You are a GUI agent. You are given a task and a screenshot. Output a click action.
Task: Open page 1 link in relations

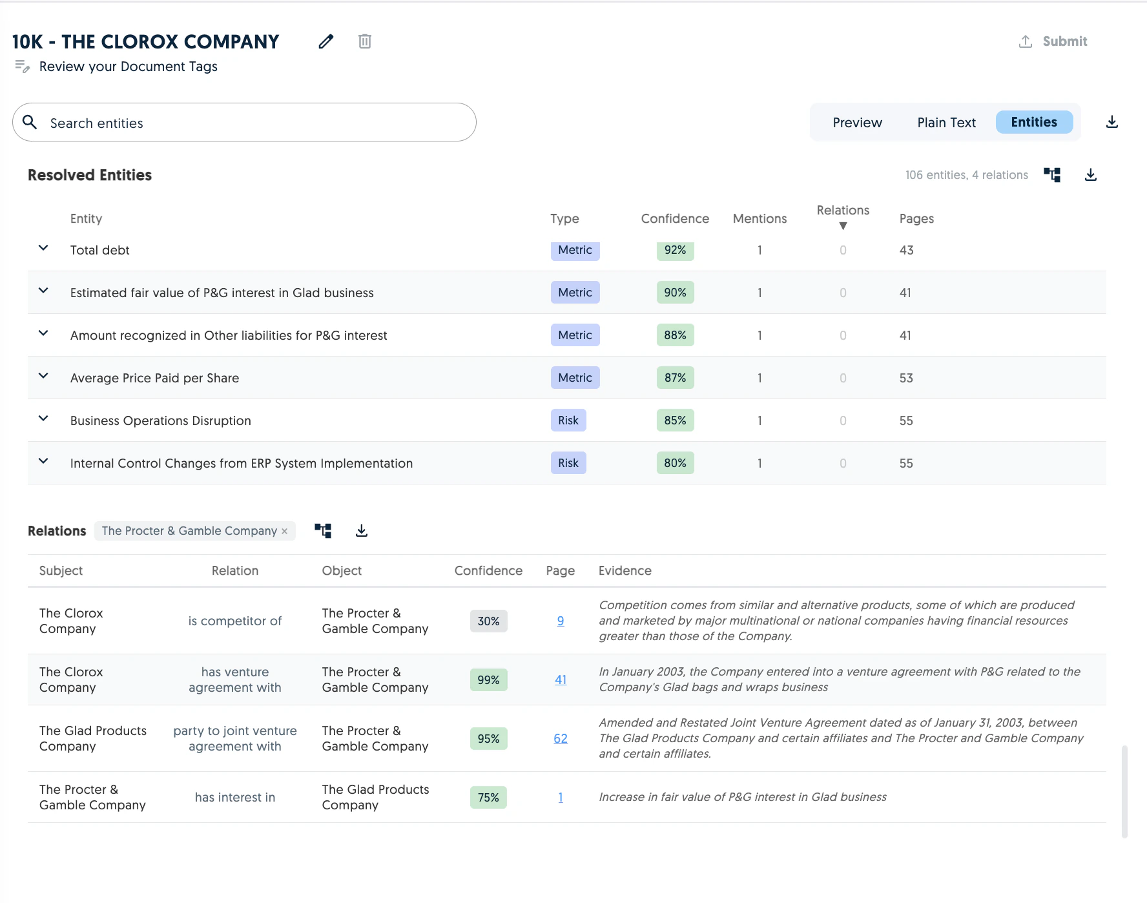click(561, 797)
